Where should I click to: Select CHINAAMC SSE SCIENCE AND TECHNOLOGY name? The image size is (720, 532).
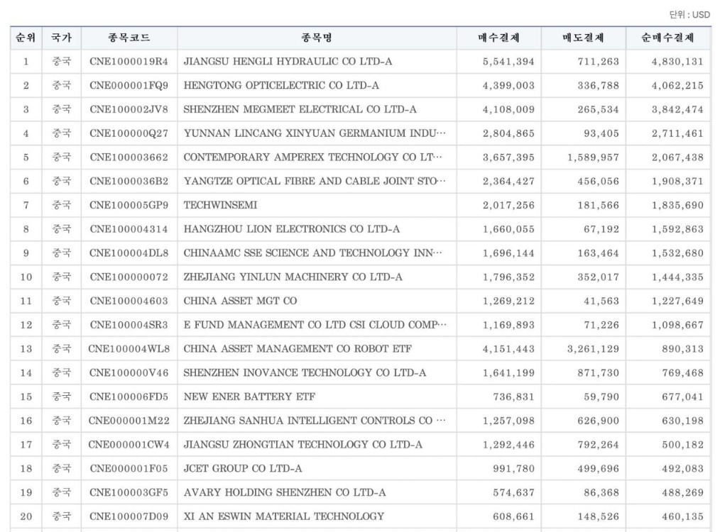312,253
